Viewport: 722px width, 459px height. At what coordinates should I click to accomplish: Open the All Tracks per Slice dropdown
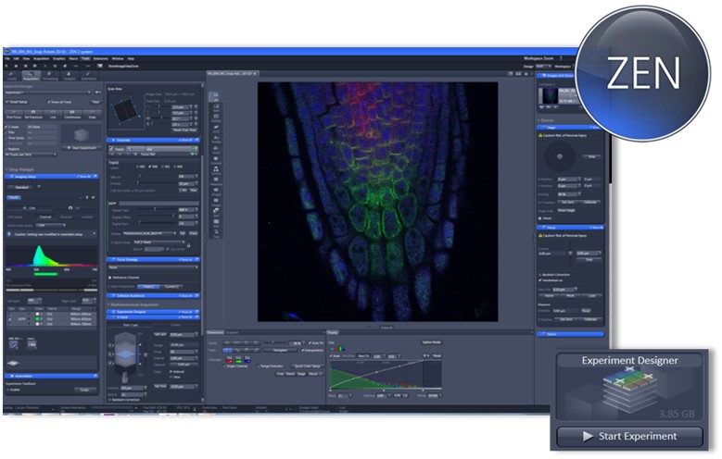(31, 155)
